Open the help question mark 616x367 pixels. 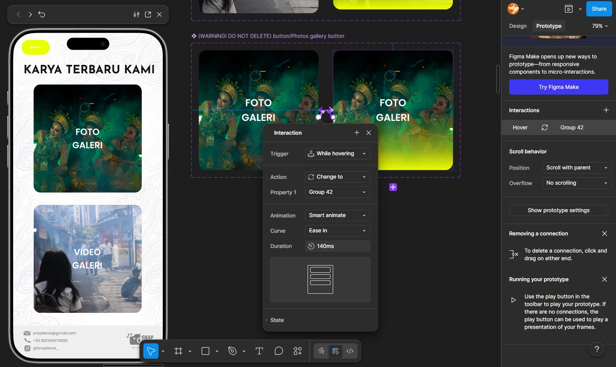pos(597,349)
